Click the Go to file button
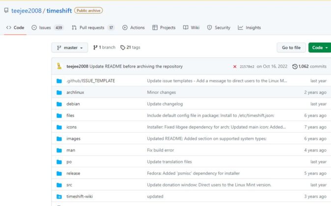331x206 pixels. click(291, 48)
